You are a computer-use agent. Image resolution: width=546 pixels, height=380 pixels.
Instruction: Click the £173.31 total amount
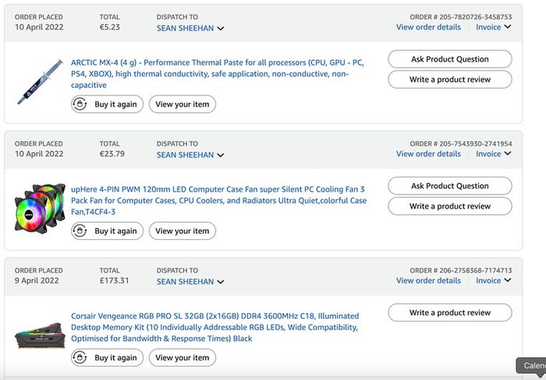114,280
